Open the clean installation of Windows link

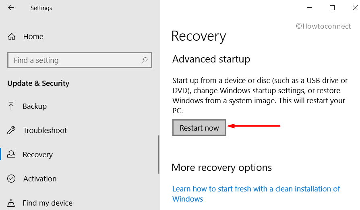click(256, 194)
